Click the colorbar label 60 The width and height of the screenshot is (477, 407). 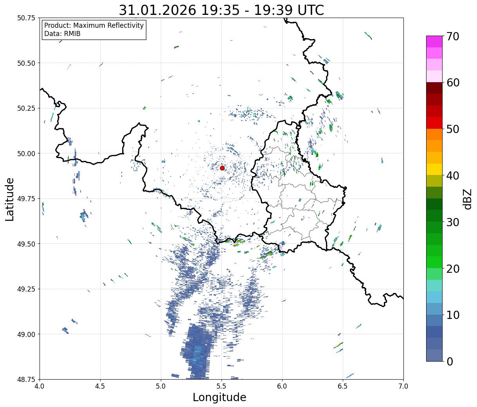(453, 83)
